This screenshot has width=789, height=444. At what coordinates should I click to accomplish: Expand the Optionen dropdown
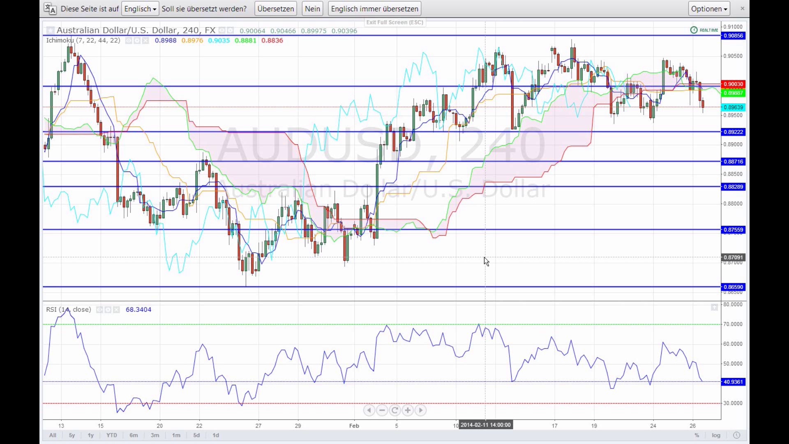pos(709,9)
